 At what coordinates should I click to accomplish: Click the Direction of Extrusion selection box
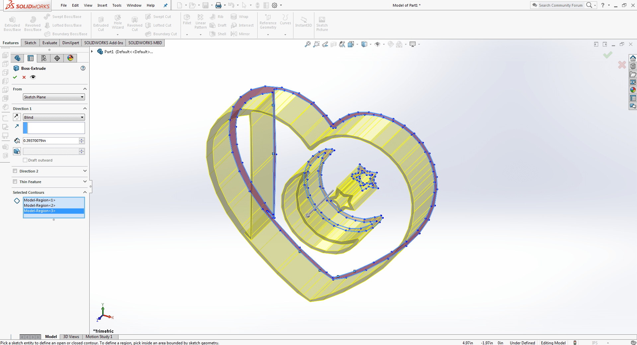click(56, 128)
